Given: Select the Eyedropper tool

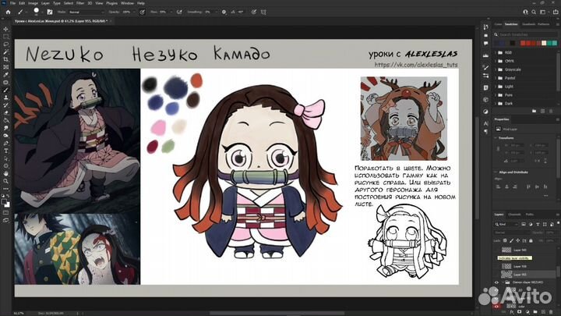Looking at the screenshot, I should [5, 75].
